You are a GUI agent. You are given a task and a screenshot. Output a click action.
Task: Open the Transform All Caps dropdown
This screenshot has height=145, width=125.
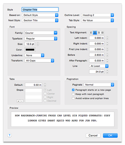tap(39, 61)
